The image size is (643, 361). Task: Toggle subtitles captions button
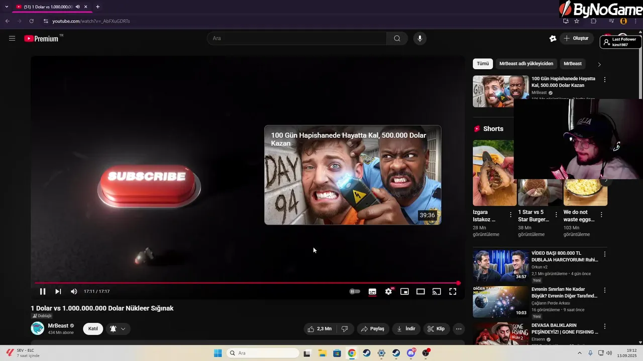pos(372,291)
